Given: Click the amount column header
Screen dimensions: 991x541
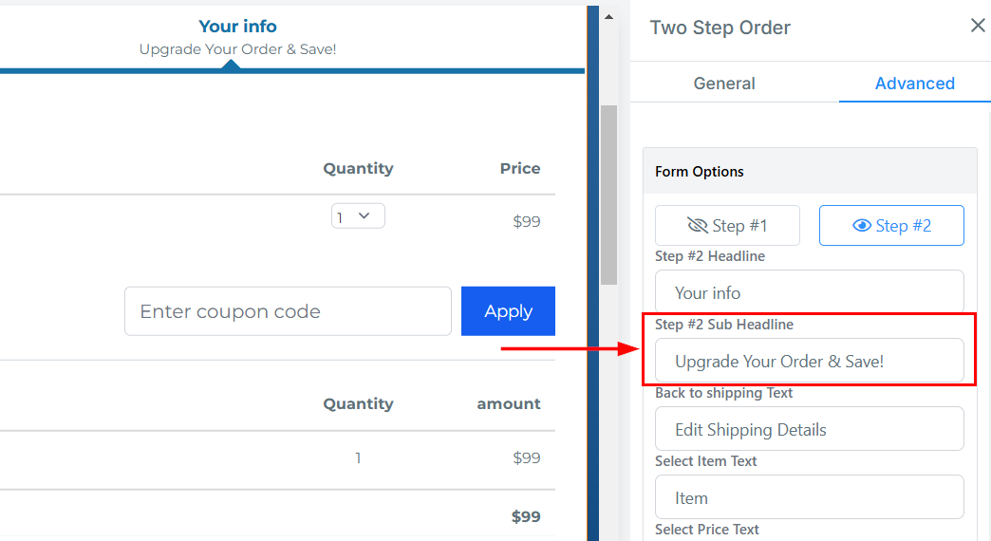Looking at the screenshot, I should [508, 404].
